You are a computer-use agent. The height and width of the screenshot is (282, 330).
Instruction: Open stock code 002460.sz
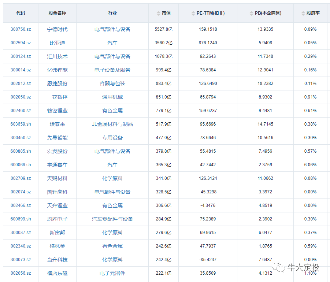tap(21, 111)
